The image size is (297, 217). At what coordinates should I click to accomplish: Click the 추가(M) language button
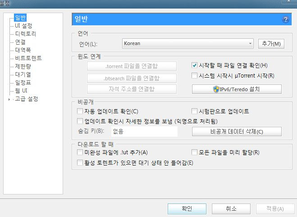point(271,44)
